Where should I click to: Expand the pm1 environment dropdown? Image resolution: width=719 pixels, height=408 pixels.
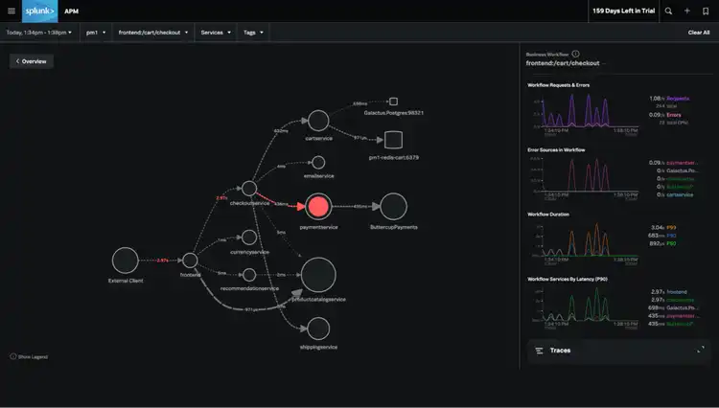tap(98, 33)
